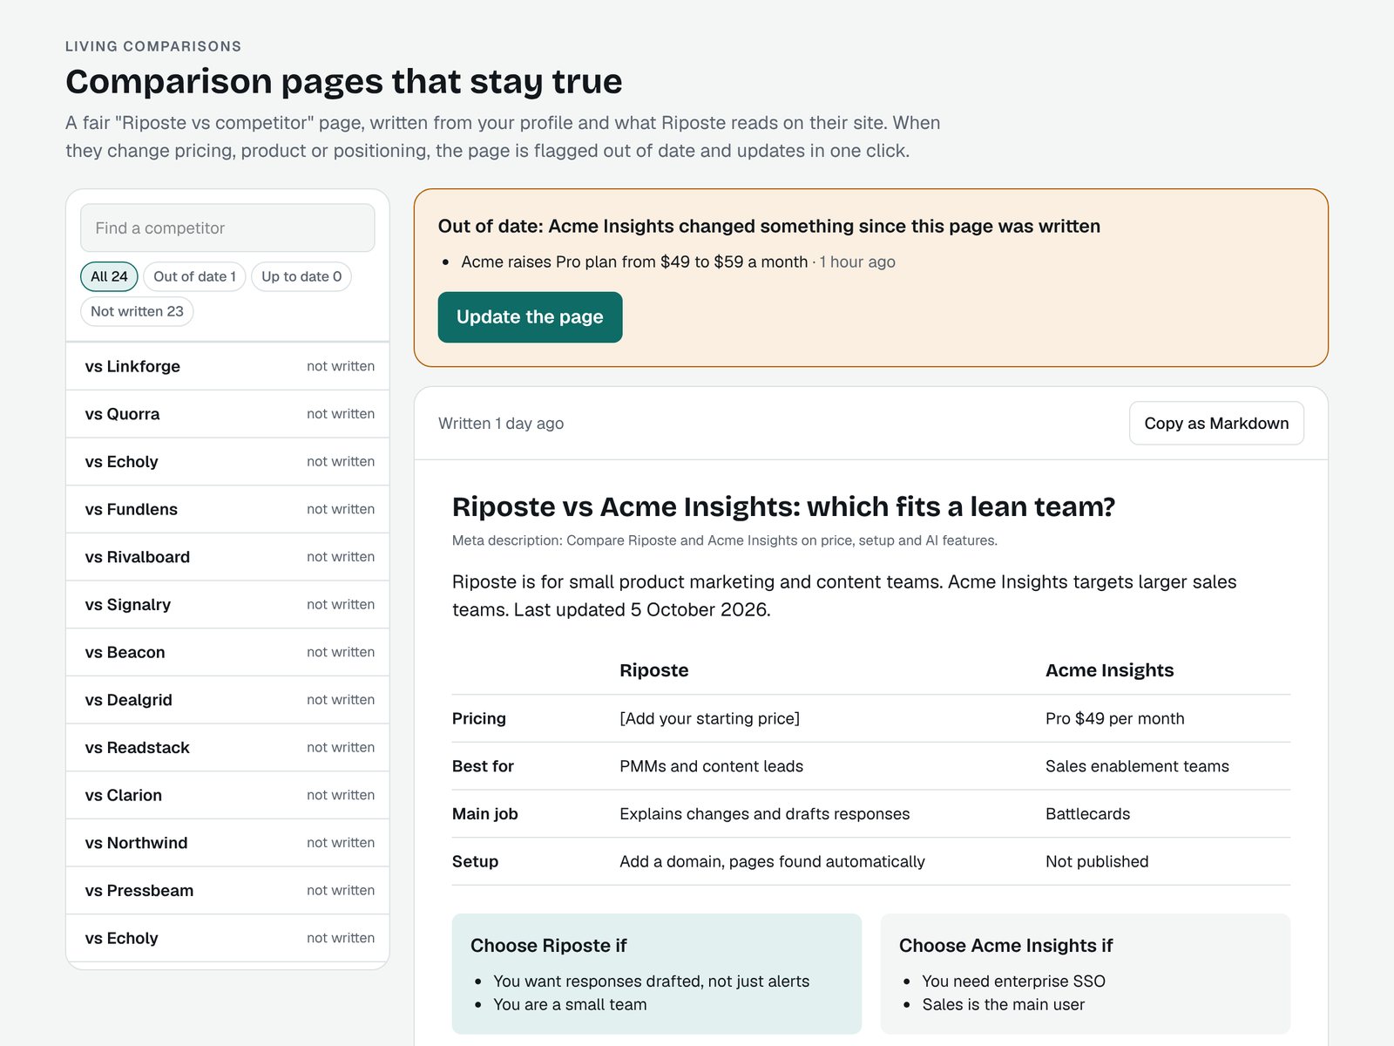Viewport: 1394px width, 1046px height.
Task: Open the vs Signalry row
Action: pos(227,604)
